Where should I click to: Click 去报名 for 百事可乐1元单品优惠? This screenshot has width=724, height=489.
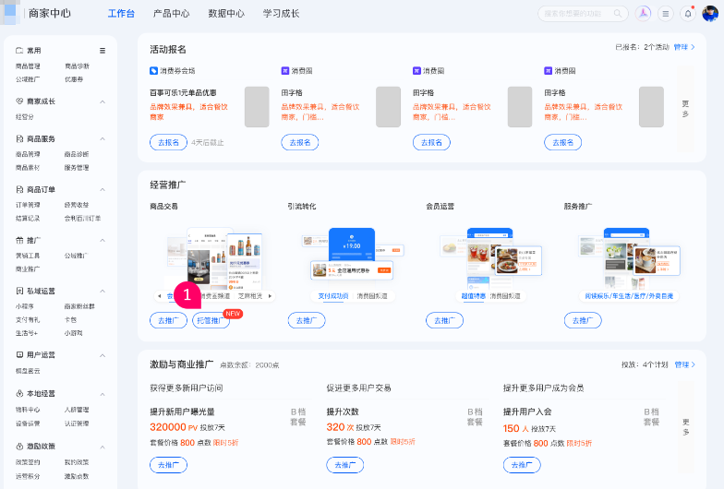click(168, 142)
